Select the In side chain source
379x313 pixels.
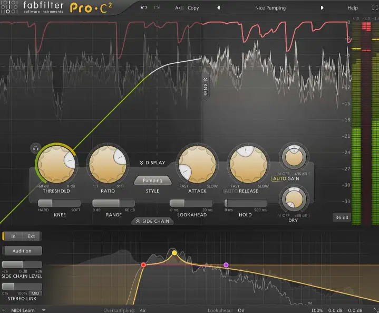click(x=13, y=236)
